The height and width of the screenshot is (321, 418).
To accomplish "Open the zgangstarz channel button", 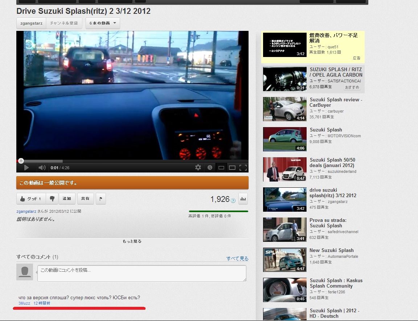I will tap(32, 23).
